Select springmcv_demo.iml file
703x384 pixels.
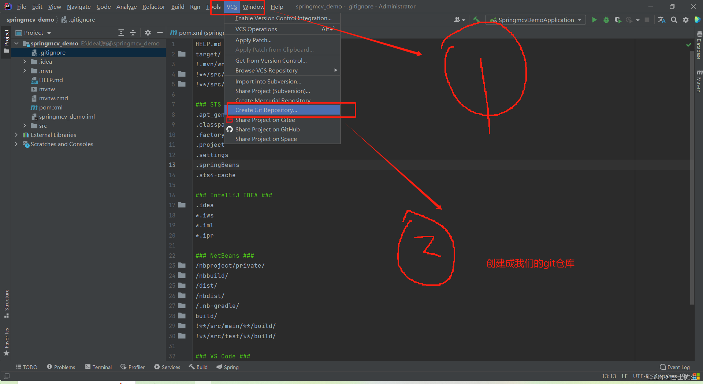click(67, 116)
